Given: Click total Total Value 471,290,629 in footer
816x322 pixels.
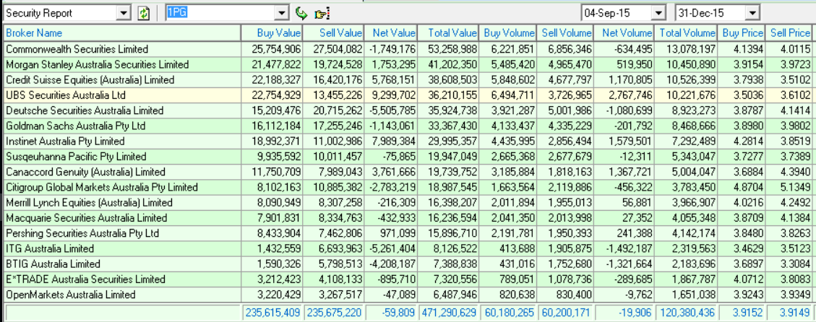Looking at the screenshot, I should [x=447, y=313].
